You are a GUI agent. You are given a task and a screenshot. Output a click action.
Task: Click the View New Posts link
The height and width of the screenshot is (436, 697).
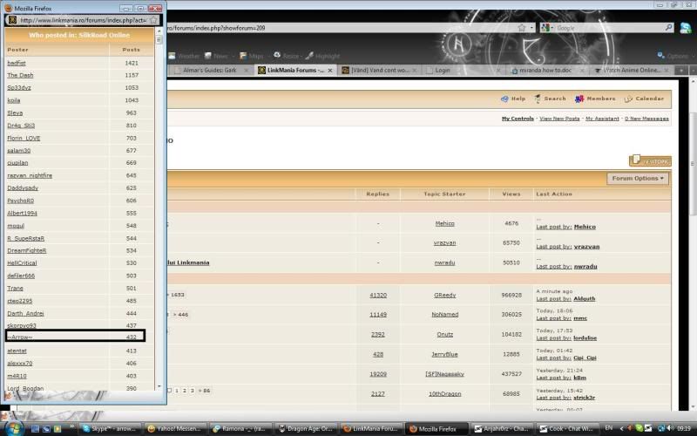tap(562, 119)
